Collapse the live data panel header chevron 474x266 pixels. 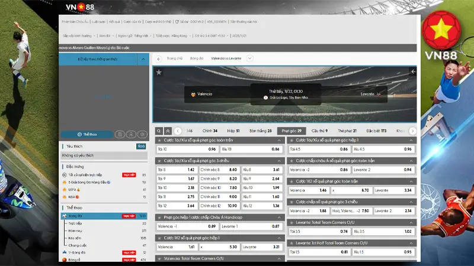point(143,59)
